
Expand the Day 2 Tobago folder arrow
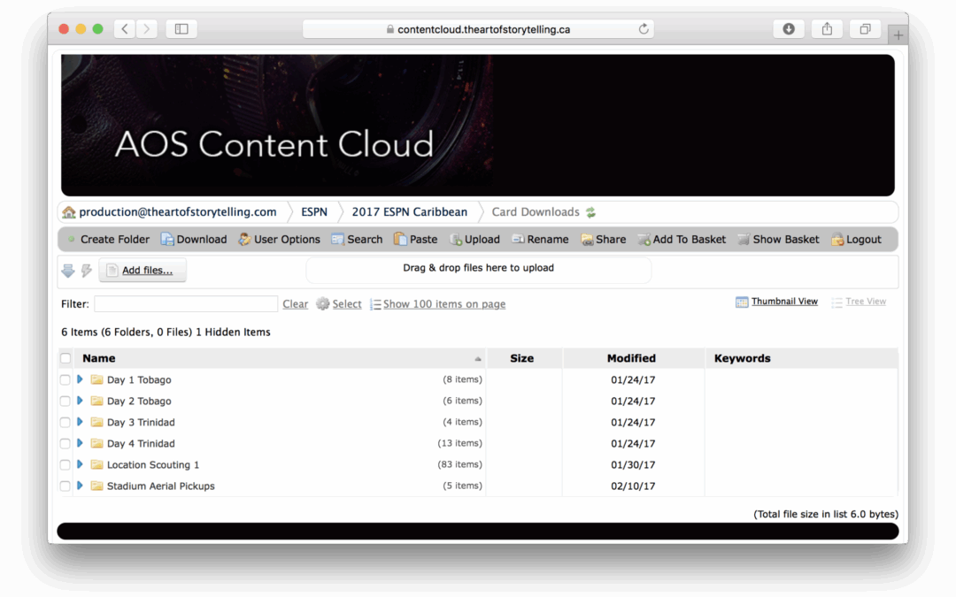tap(80, 401)
